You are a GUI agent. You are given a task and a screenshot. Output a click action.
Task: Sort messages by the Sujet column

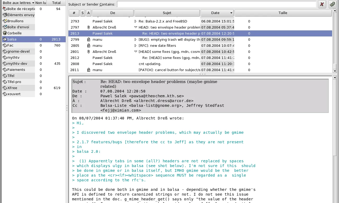coord(167,13)
